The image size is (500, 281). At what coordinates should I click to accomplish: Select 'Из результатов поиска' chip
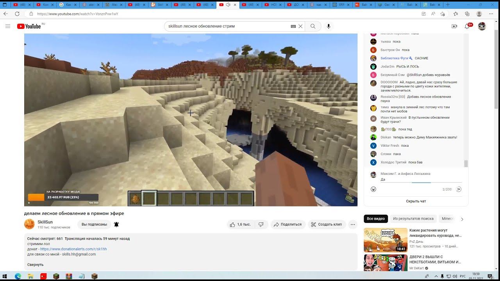(413, 219)
